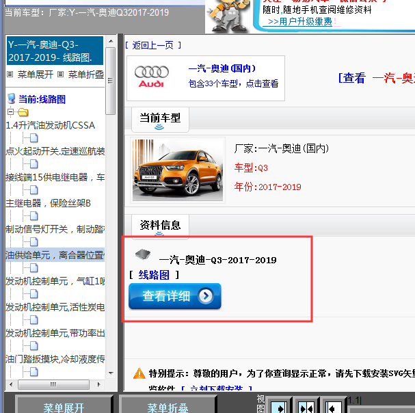Click left panel scroll down arrow
This screenshot has height=413, width=415.
(111, 373)
